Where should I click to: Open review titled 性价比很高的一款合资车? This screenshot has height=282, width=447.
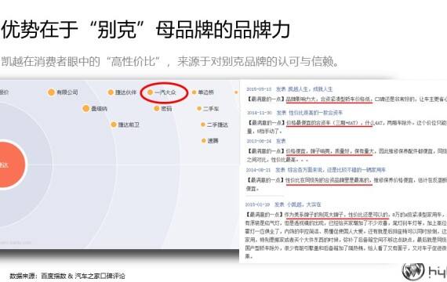(x=315, y=113)
